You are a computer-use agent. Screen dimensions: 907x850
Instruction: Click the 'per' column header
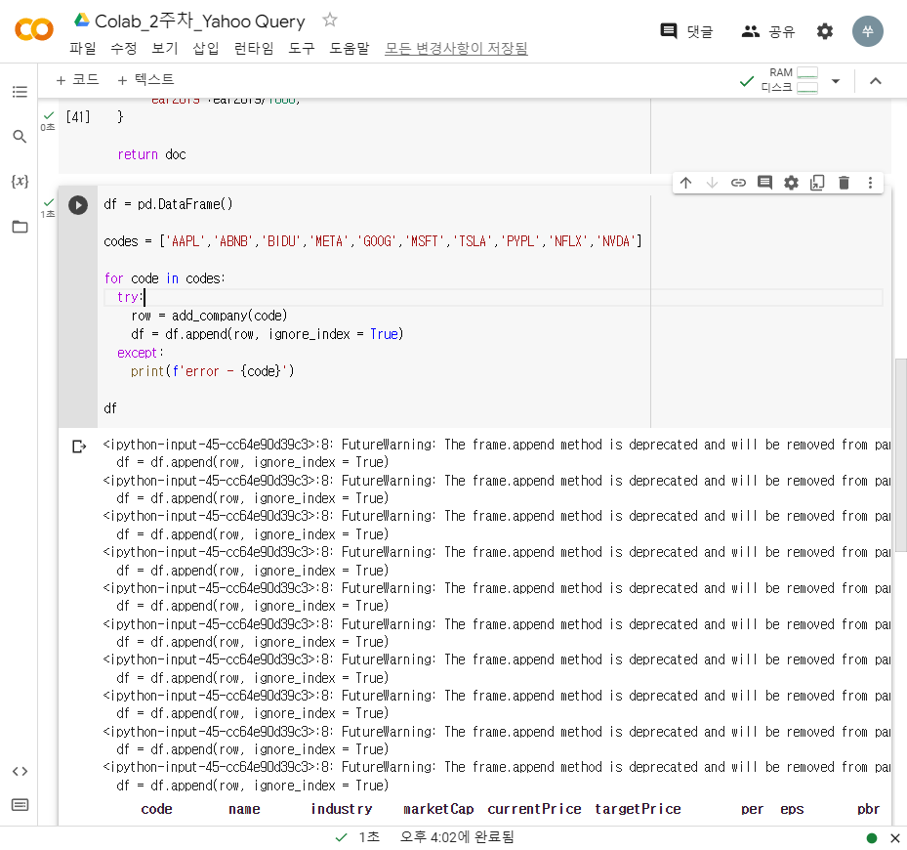pyautogui.click(x=752, y=809)
